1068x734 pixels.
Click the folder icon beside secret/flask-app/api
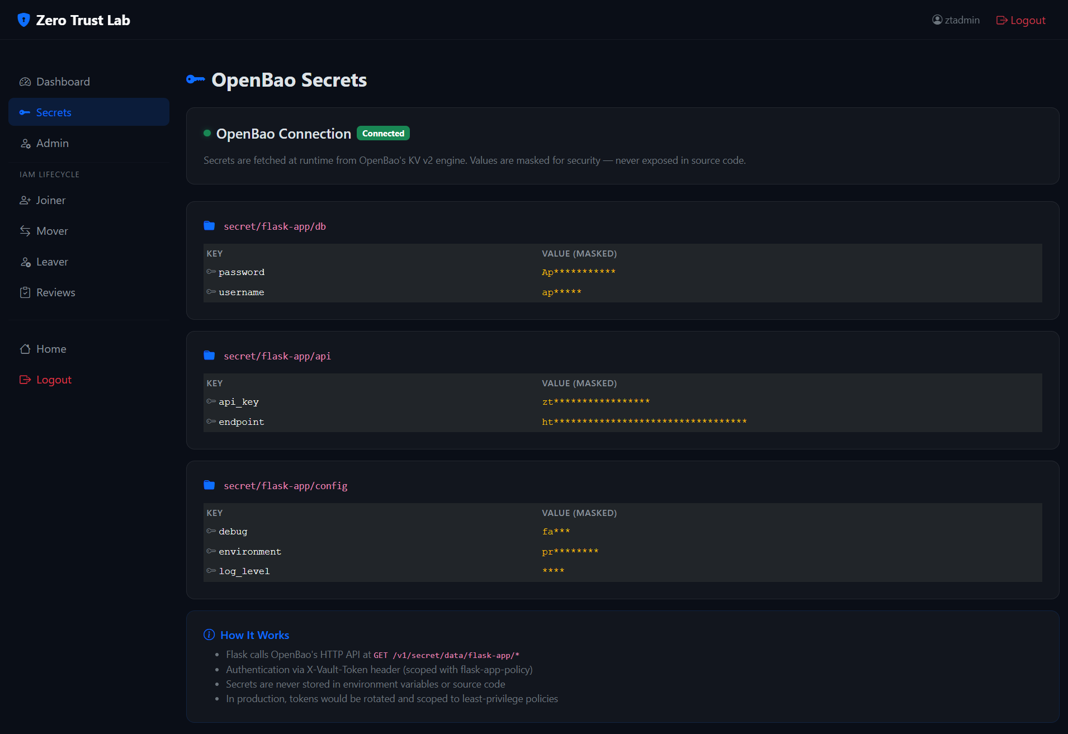click(209, 356)
